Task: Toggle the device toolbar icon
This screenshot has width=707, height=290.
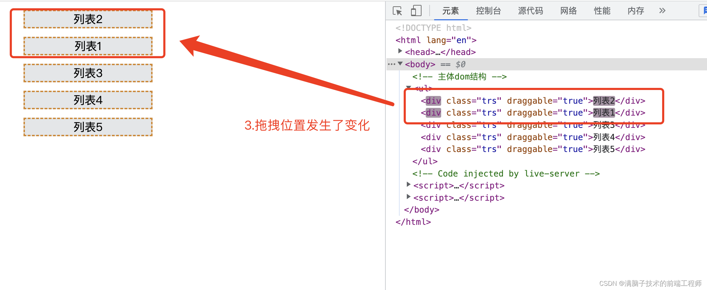Action: (x=416, y=11)
